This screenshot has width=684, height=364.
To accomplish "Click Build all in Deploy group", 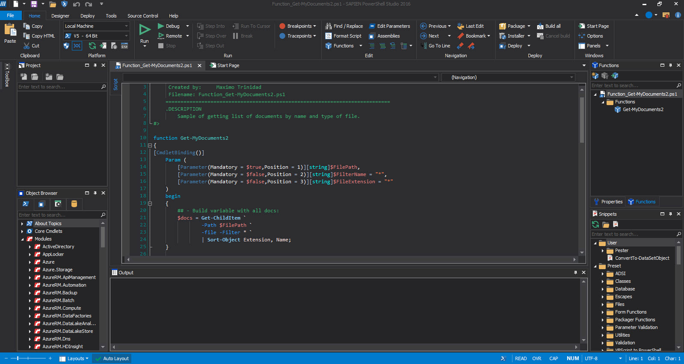I will (x=549, y=26).
